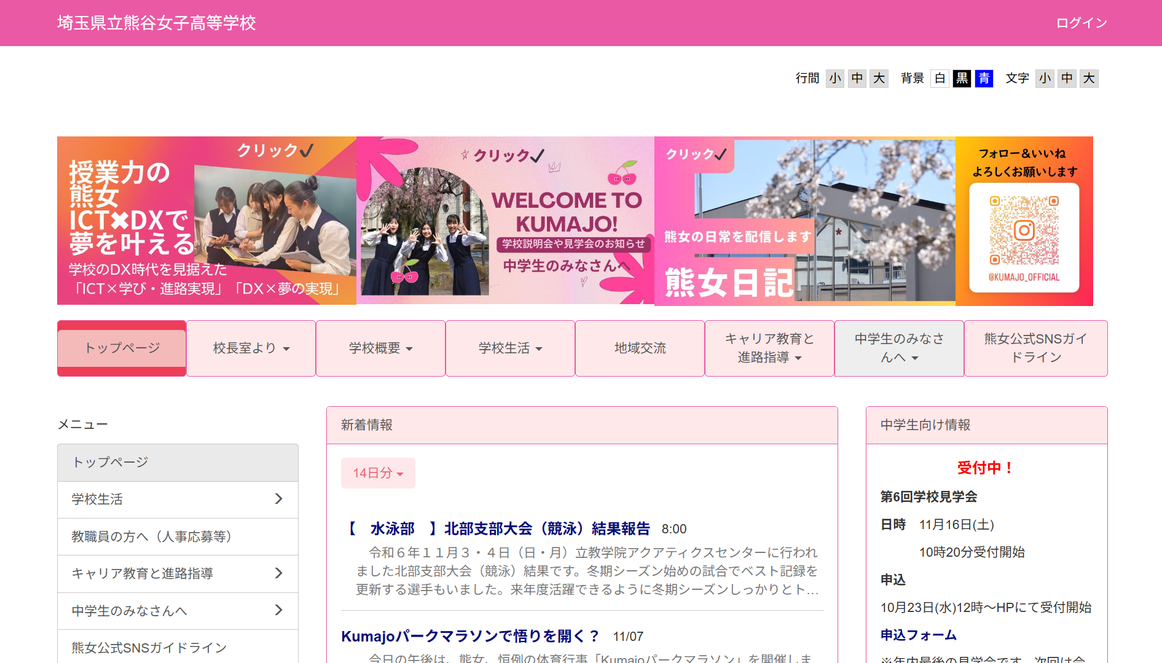Expand chevron beside side-menu 中学生のみなさんへ
This screenshot has width=1162, height=663.
click(278, 610)
